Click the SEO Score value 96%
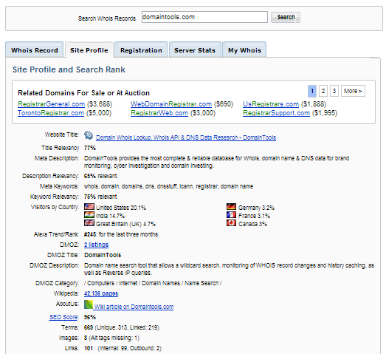Image resolution: width=386 pixels, height=354 pixels. tap(90, 317)
